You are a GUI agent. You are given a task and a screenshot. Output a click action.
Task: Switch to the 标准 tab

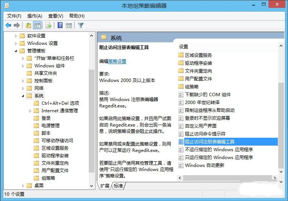point(118,186)
